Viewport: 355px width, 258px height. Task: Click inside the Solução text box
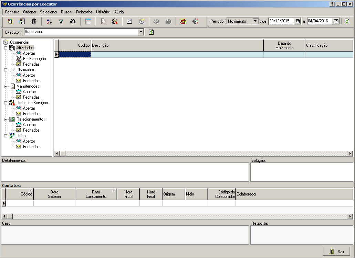[x=302, y=172]
